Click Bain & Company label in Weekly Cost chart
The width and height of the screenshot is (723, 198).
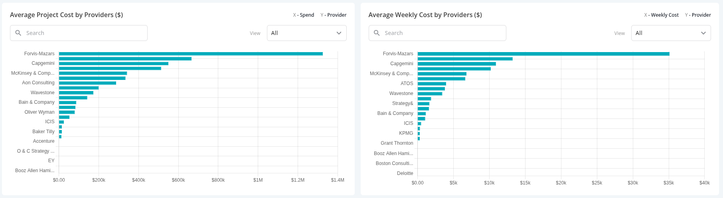pos(395,113)
